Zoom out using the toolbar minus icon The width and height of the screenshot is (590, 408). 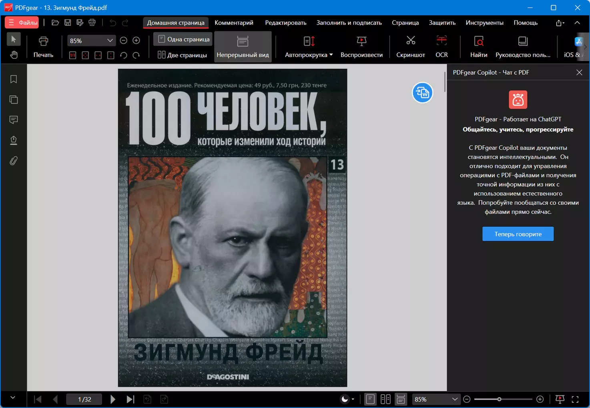[124, 40]
